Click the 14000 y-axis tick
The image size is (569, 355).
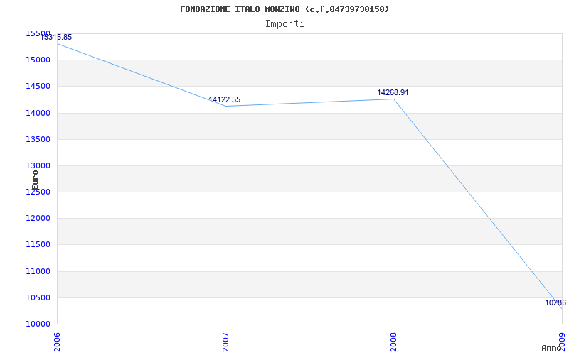click(38, 114)
